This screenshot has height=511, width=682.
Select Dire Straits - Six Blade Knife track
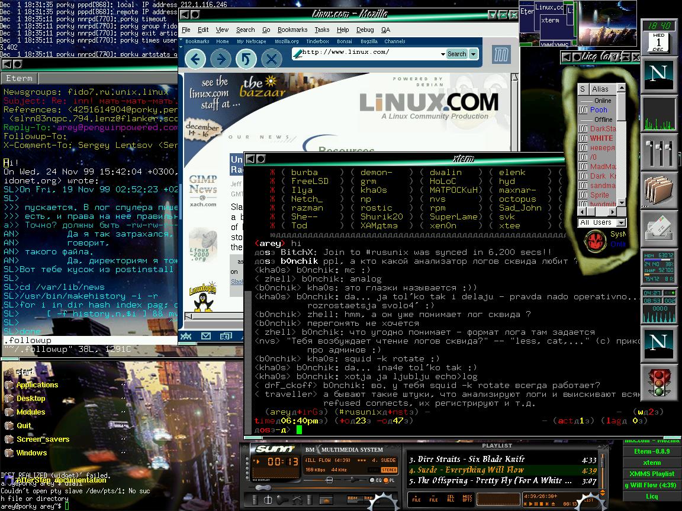pyautogui.click(x=465, y=459)
